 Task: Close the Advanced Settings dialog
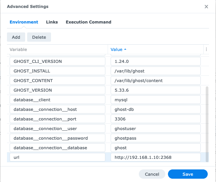(x=206, y=7)
